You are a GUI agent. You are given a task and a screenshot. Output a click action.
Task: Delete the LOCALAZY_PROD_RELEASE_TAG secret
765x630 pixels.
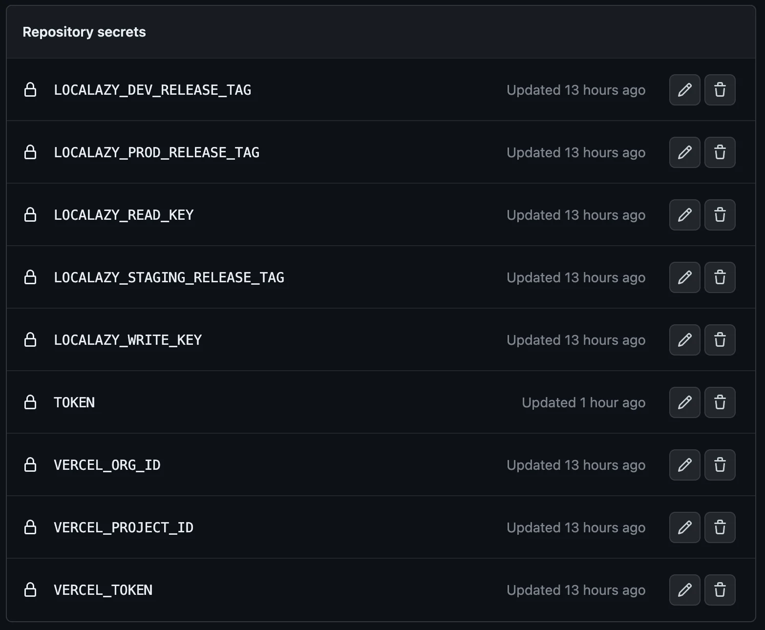(720, 152)
